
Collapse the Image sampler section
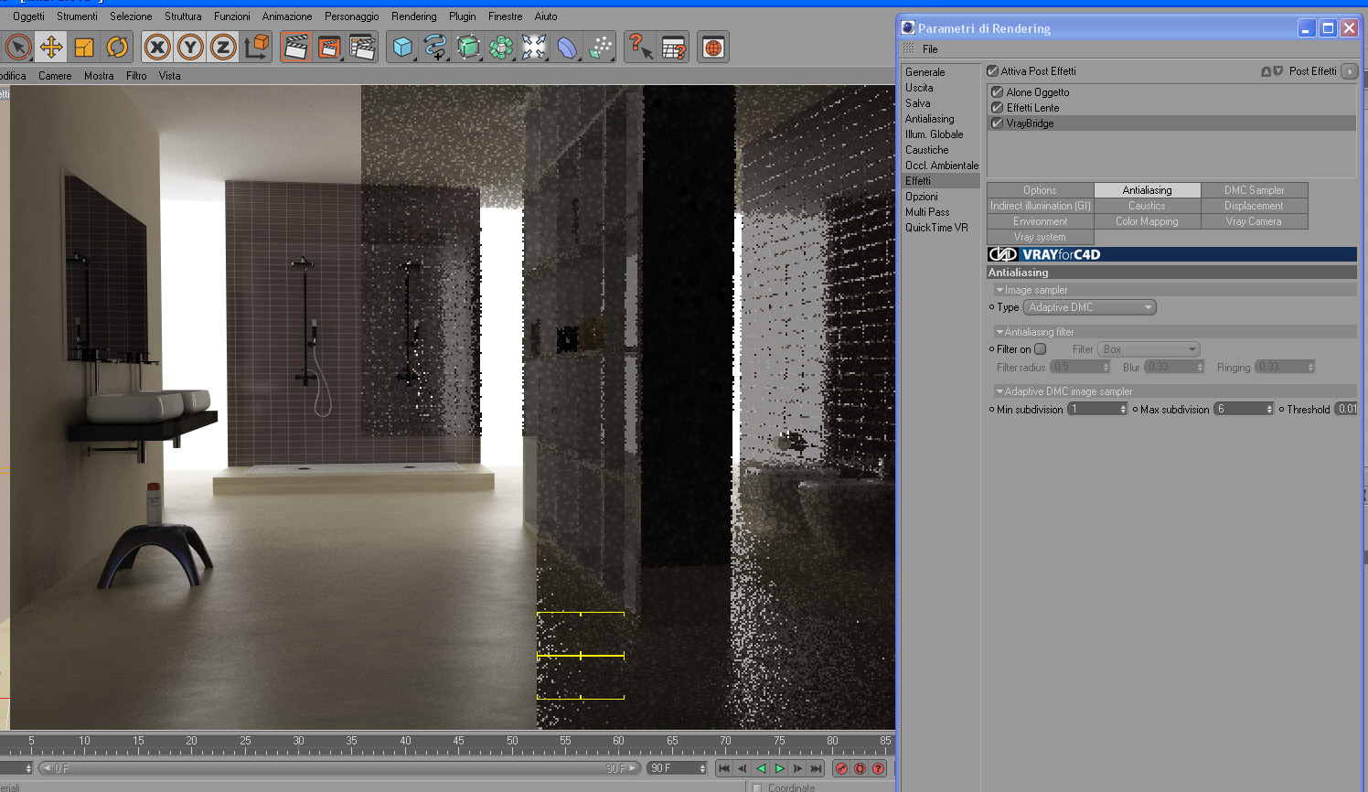coord(999,290)
